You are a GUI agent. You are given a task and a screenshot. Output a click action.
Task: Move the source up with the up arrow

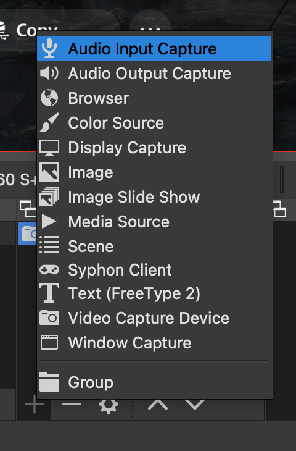[158, 405]
